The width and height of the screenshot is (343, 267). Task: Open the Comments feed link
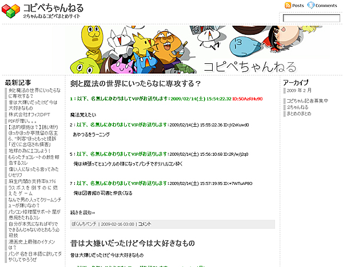[x=326, y=6]
